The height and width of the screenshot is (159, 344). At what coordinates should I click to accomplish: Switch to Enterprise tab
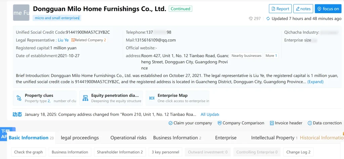point(226,138)
